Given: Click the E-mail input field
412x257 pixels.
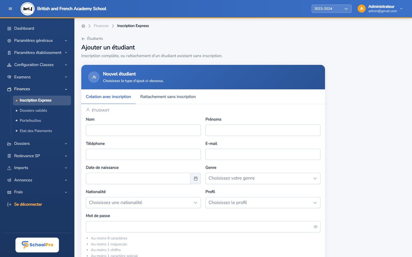Looking at the screenshot, I should click(x=263, y=154).
